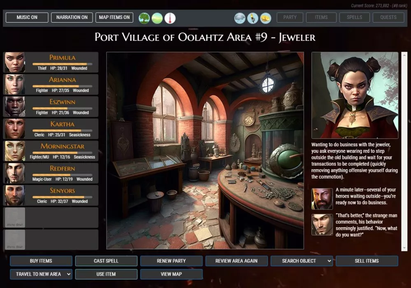This screenshot has width=411, height=288.
Task: Click the green tree icon
Action: (144, 18)
